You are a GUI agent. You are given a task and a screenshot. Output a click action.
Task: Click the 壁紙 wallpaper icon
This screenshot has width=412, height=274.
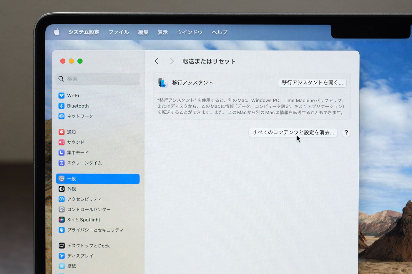(x=61, y=266)
